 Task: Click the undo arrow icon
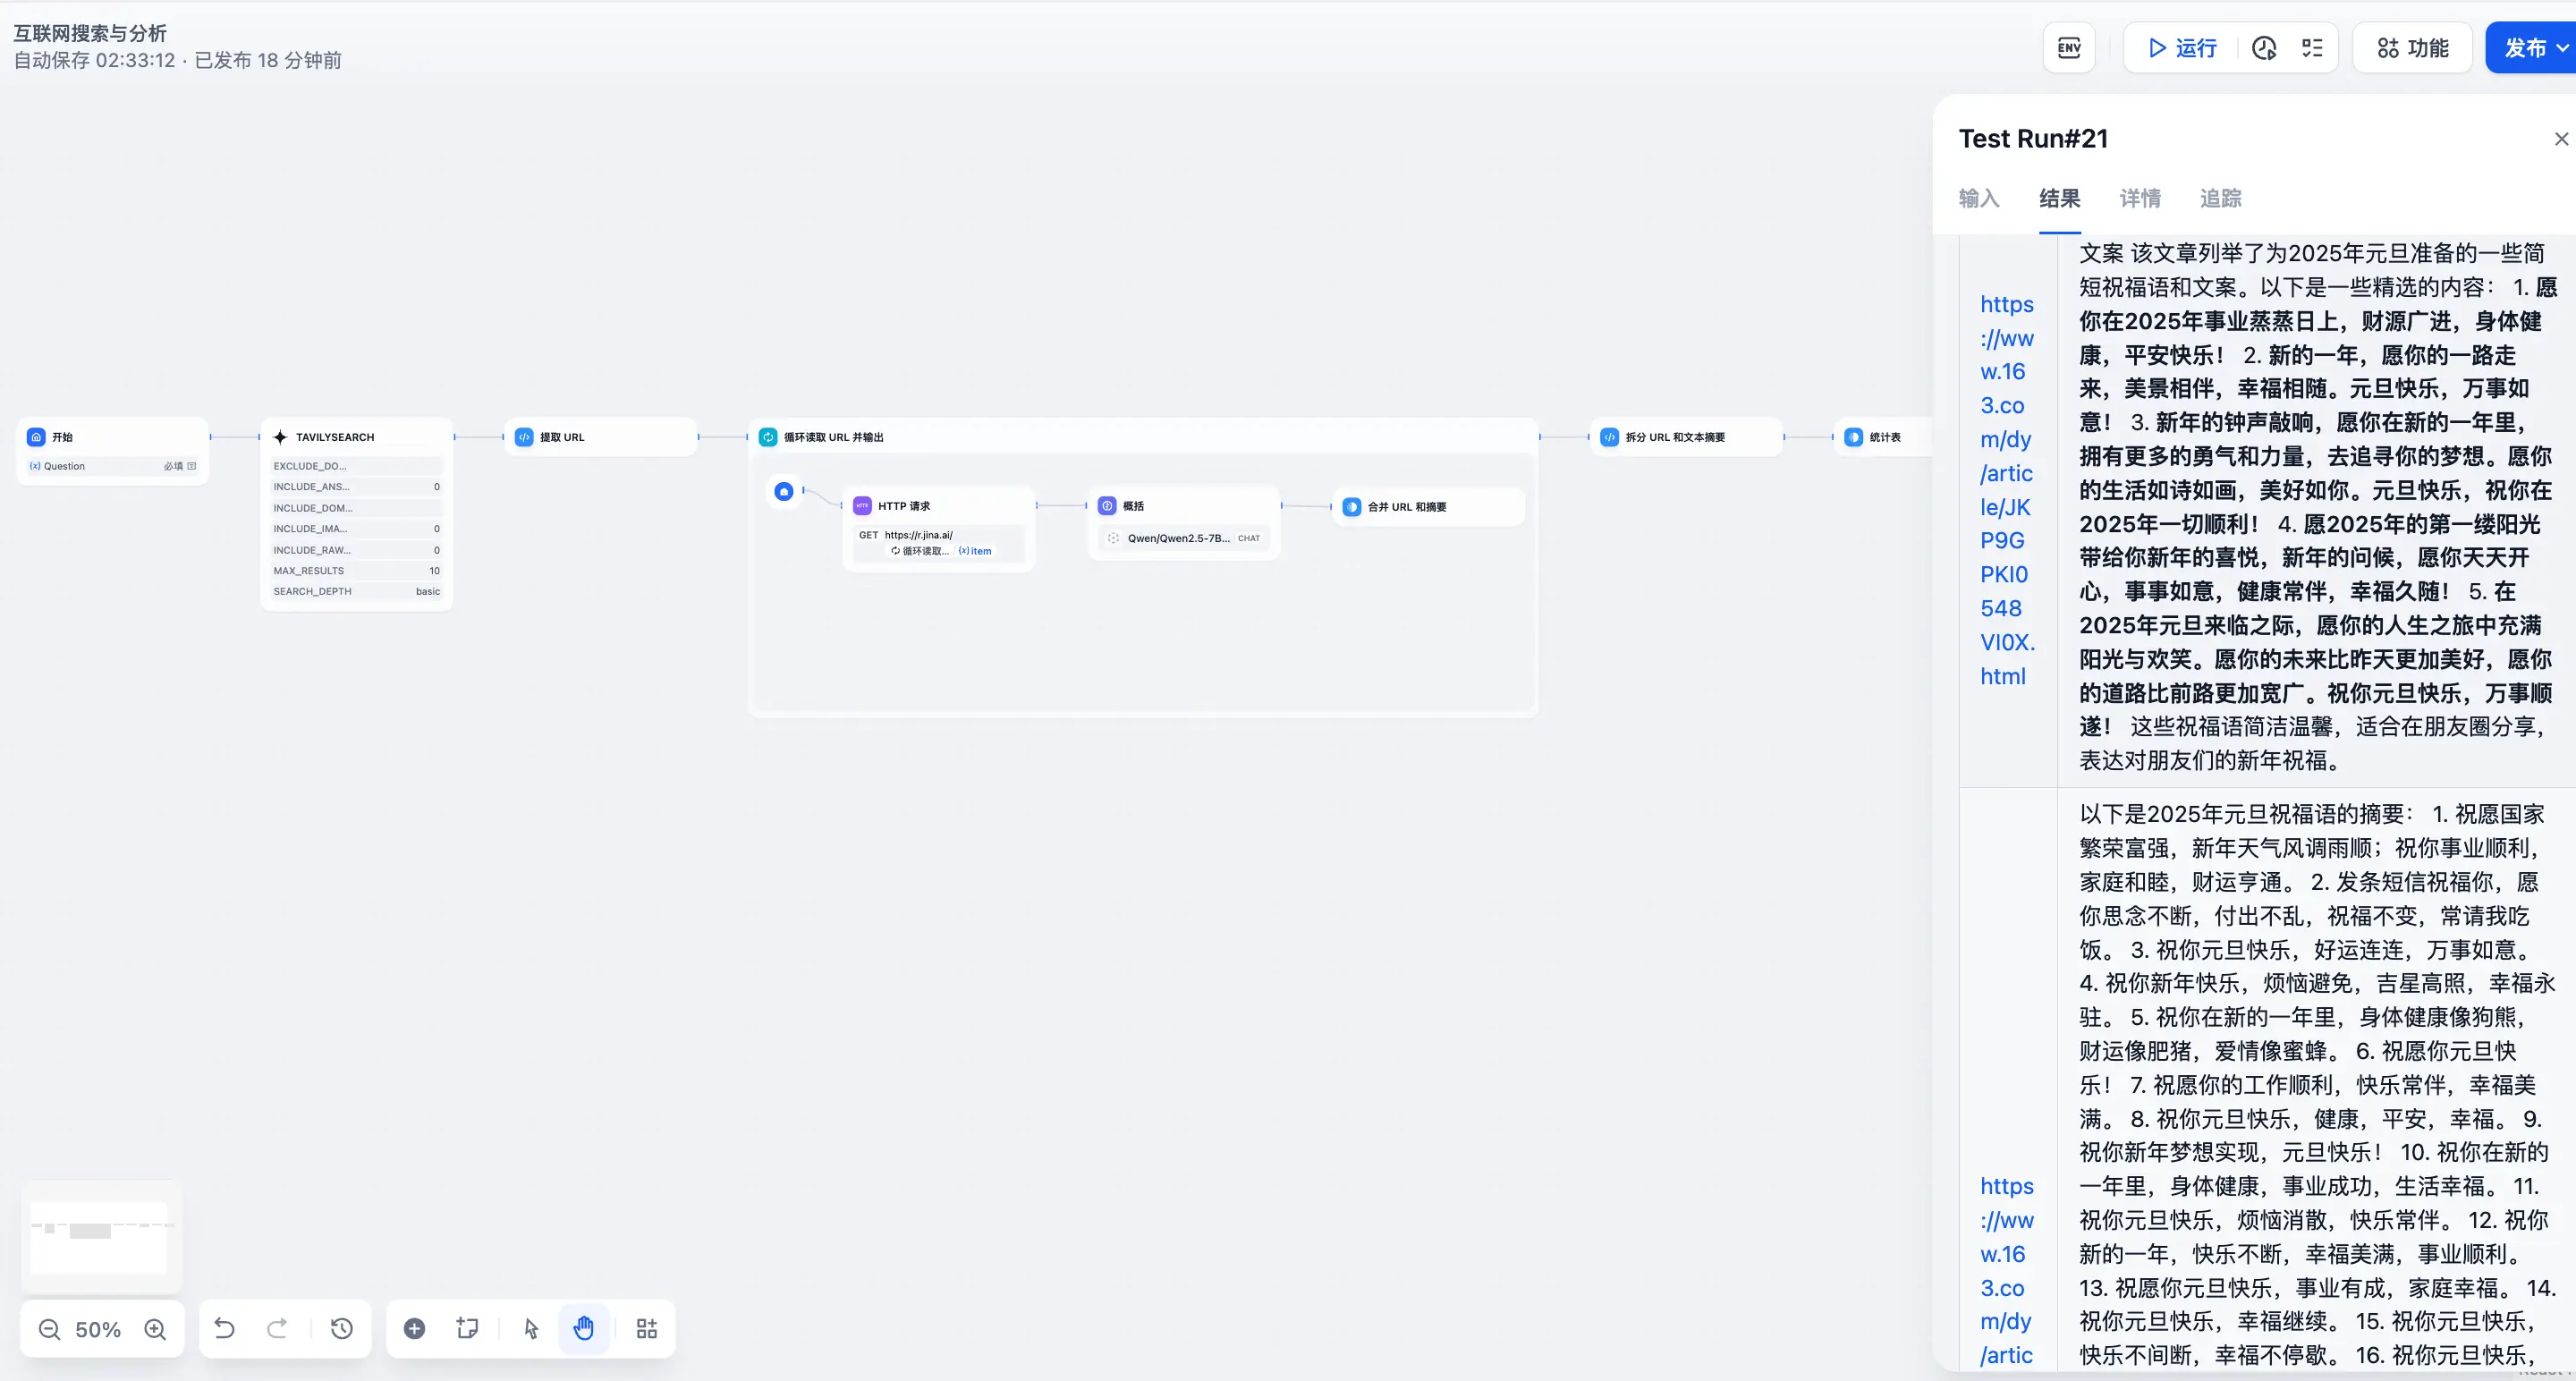[x=225, y=1328]
